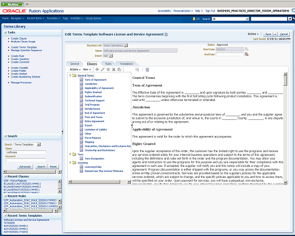
Task: Click the Recent Clauses scroll down arrow
Action: [x=59, y=191]
